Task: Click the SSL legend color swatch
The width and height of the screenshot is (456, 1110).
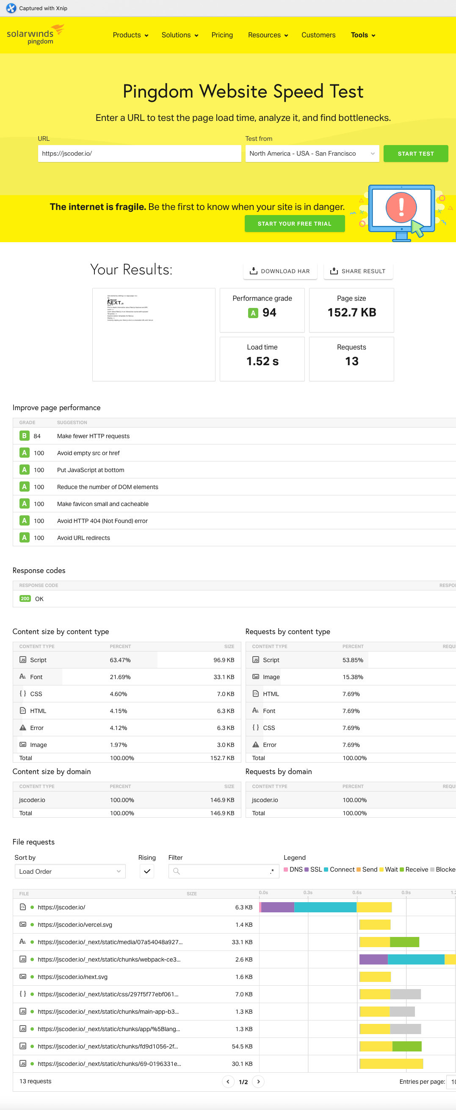Action: (x=307, y=869)
